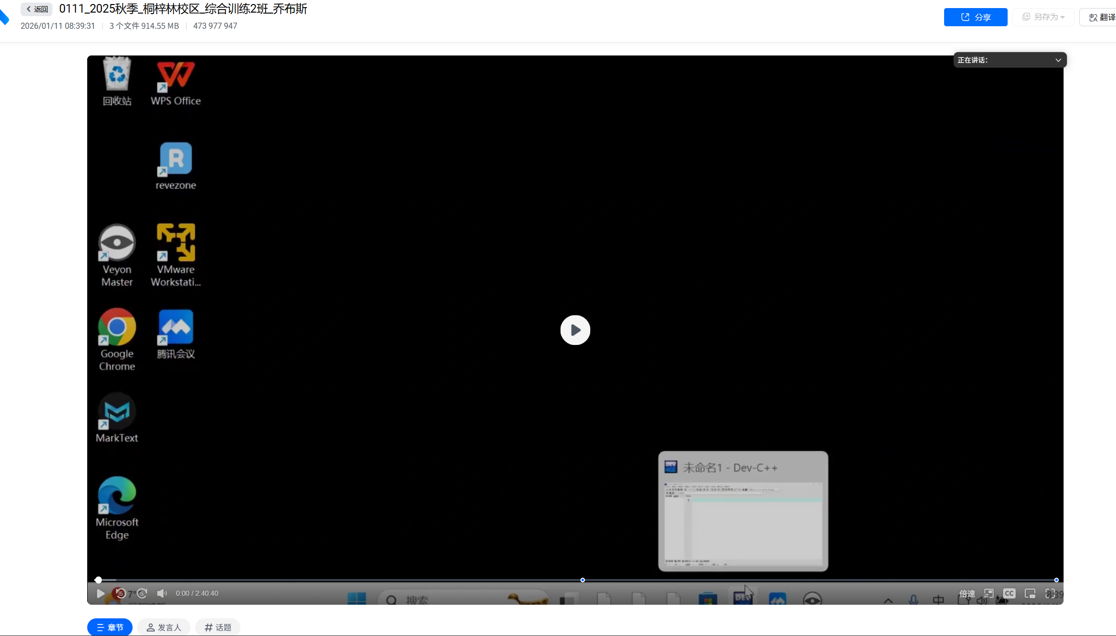
Task: Click the layout switch icon beside 倍速
Action: (988, 593)
